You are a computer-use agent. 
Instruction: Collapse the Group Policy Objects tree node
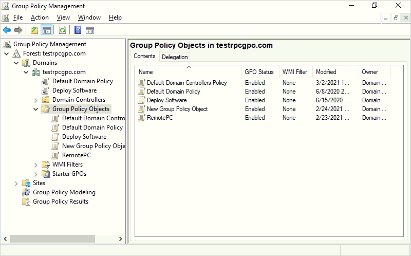tap(36, 109)
